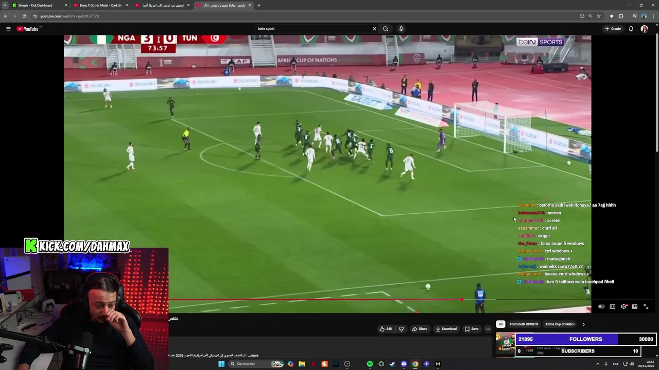
Task: Switch to theater mode in the player
Action: (x=635, y=307)
